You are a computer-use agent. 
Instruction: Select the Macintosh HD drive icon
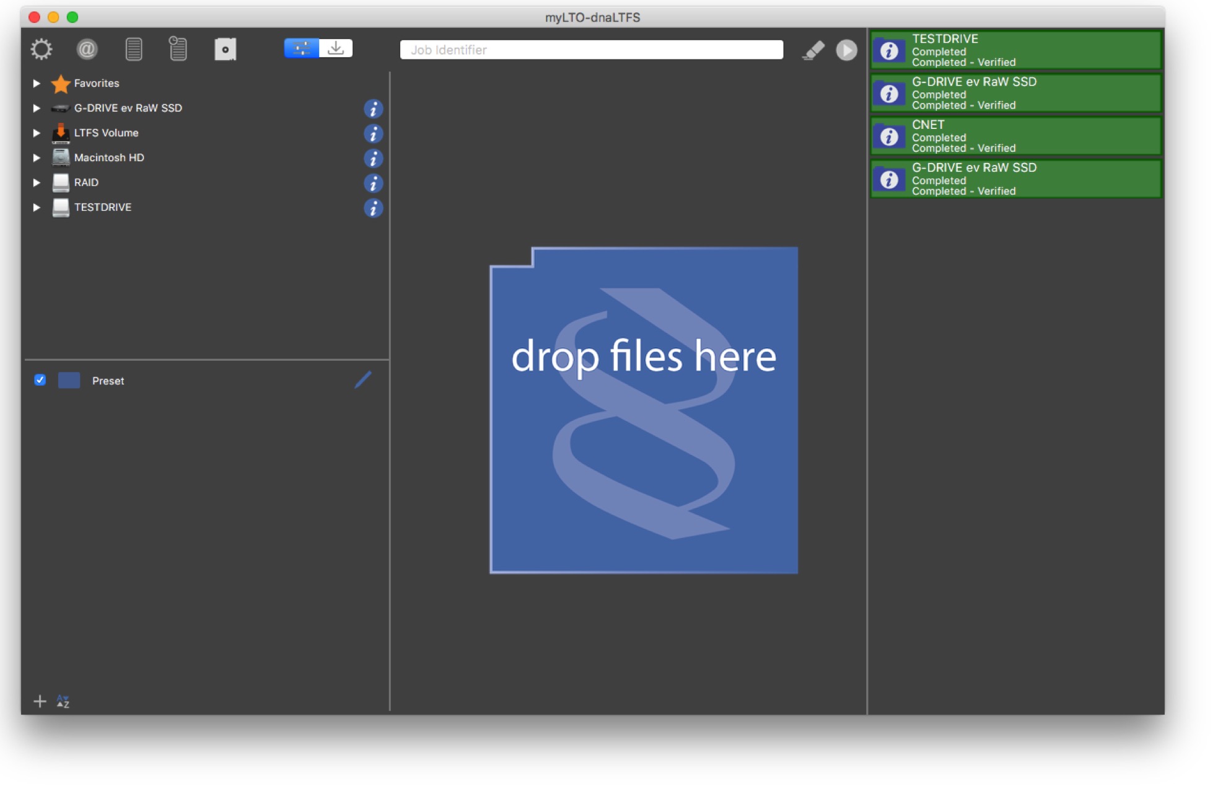pyautogui.click(x=61, y=157)
